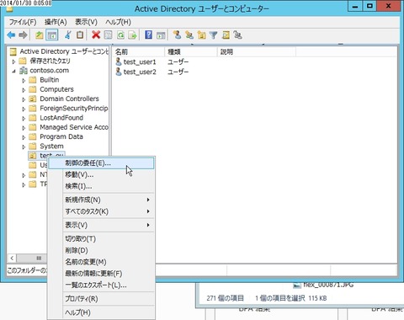Click the Add to group toolbar icon
This screenshot has height=320, width=404.
[x=238, y=35]
